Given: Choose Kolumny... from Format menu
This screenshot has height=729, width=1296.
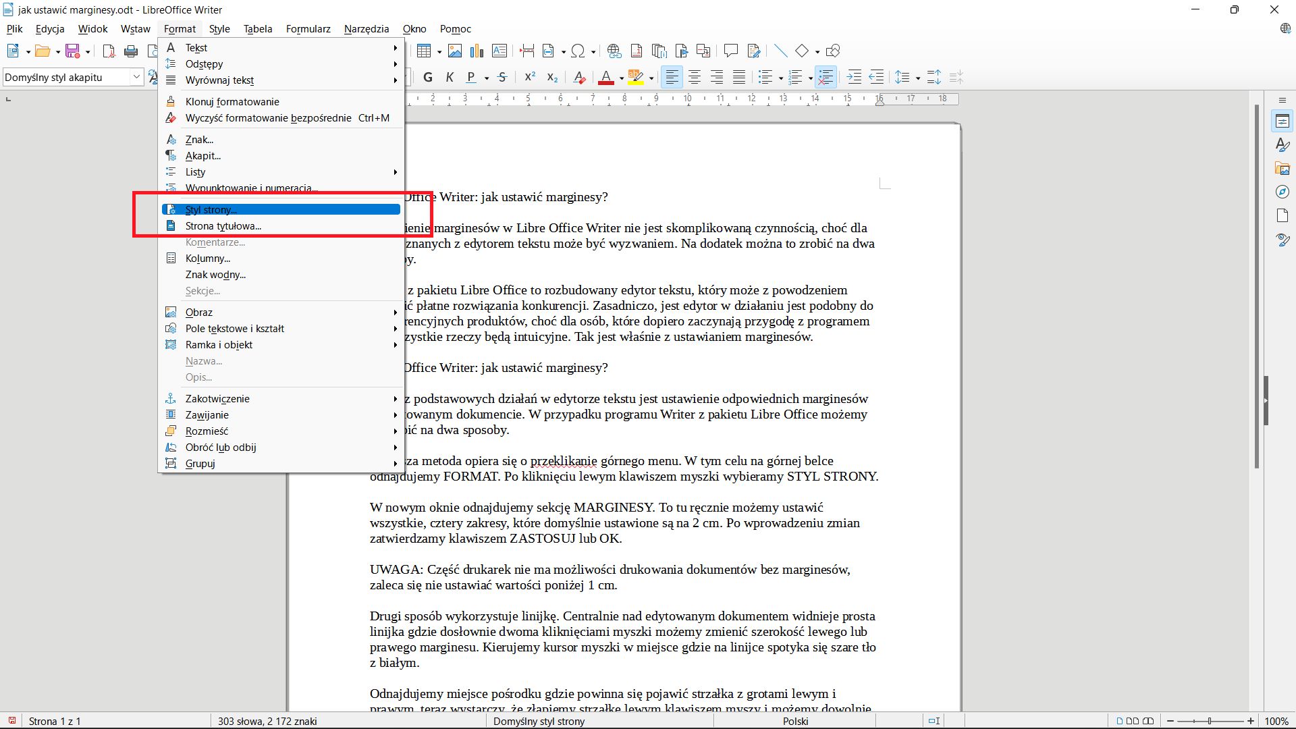Looking at the screenshot, I should point(208,258).
